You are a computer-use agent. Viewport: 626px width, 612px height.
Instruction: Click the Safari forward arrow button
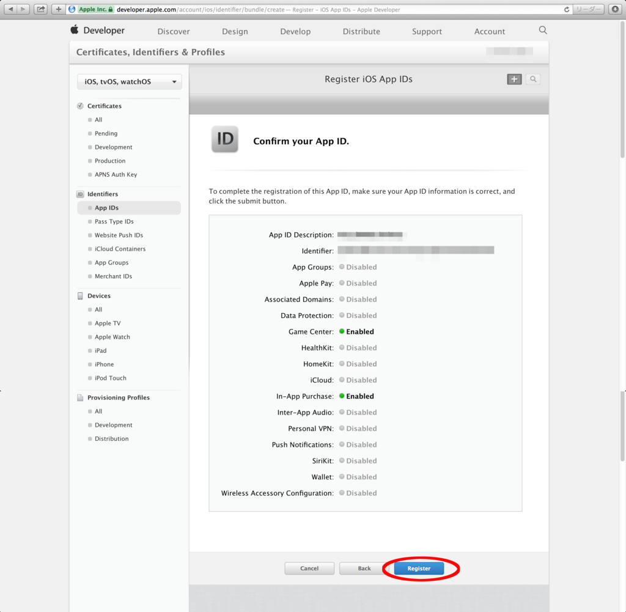[24, 9]
